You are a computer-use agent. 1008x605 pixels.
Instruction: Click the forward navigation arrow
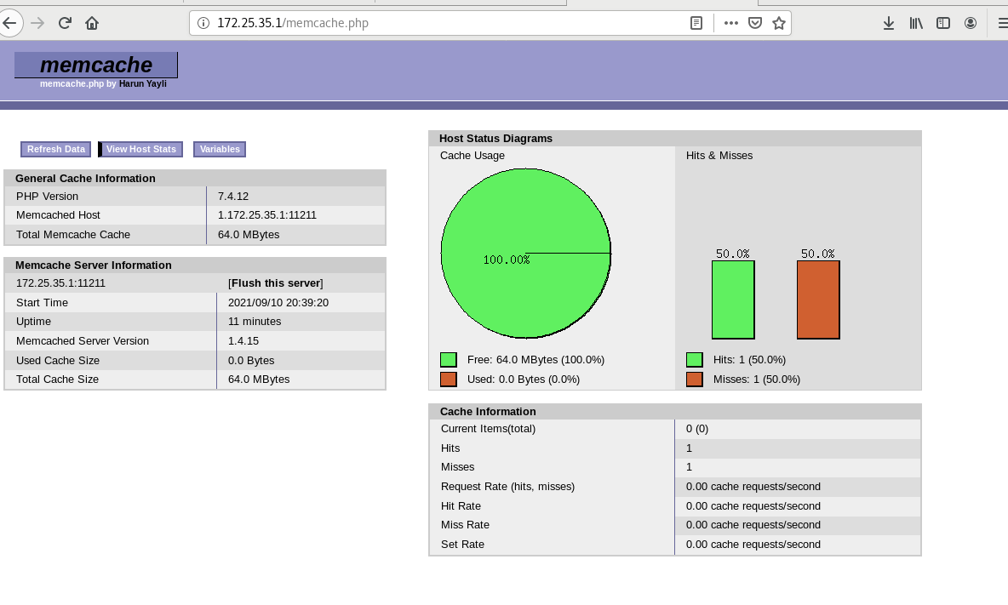click(37, 23)
